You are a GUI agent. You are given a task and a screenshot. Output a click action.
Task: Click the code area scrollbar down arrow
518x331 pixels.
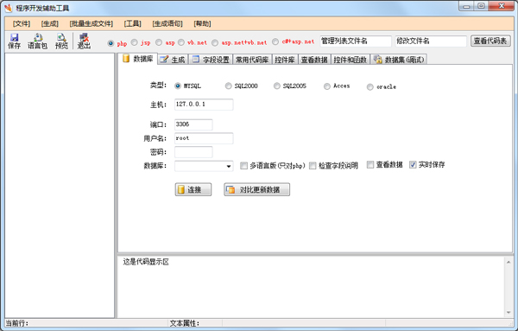509,313
